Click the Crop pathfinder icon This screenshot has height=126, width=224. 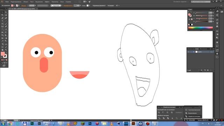pyautogui.click(x=173, y=118)
